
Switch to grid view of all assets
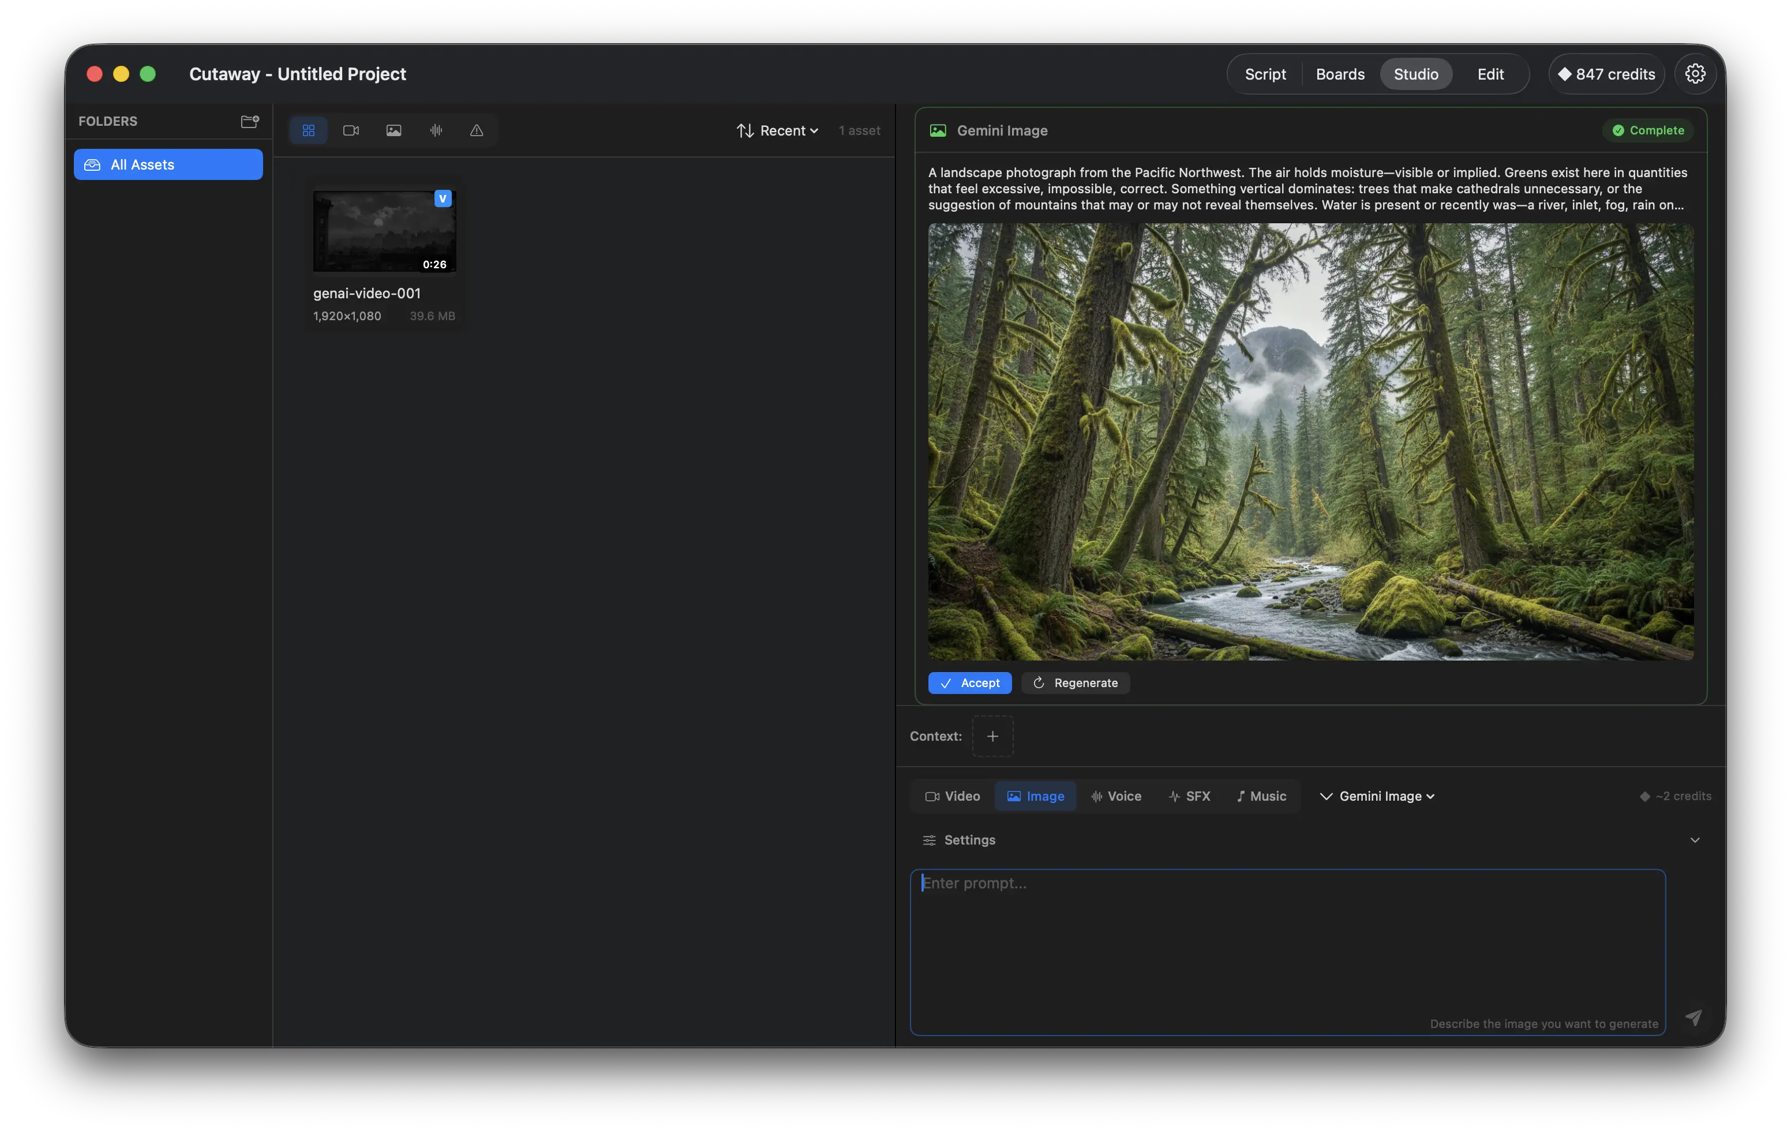309,131
